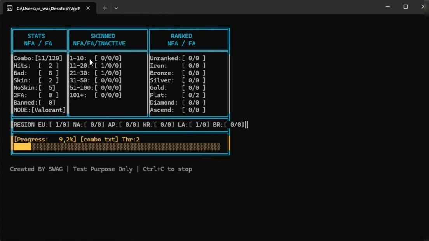Click the Unranked:[ 0/0 ] row

[x=178, y=58]
